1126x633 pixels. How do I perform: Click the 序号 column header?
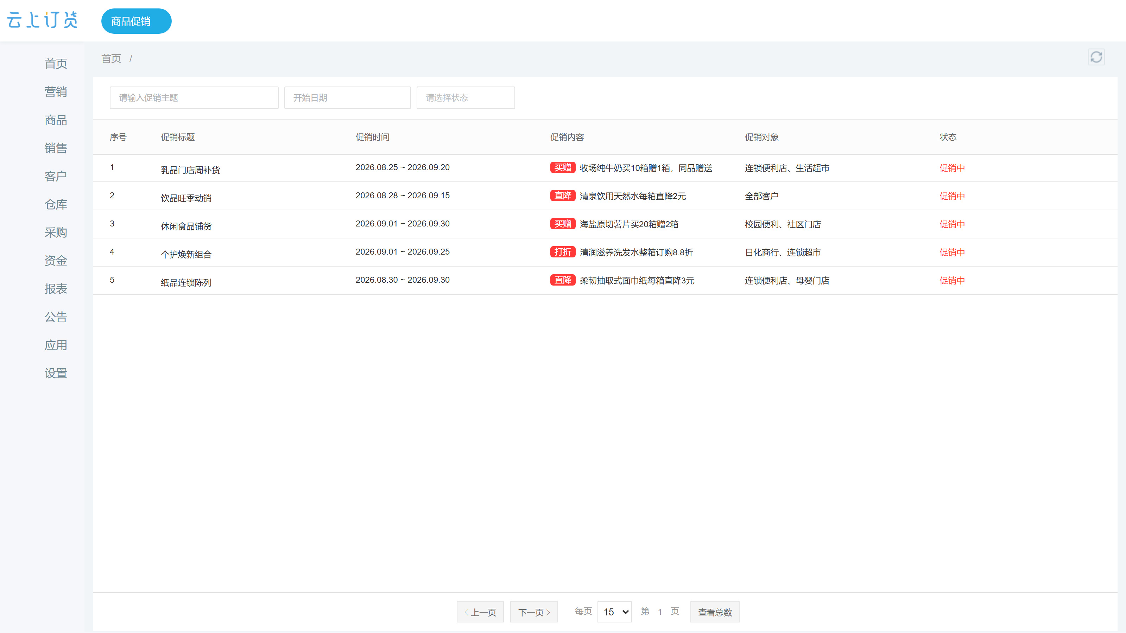pyautogui.click(x=118, y=137)
